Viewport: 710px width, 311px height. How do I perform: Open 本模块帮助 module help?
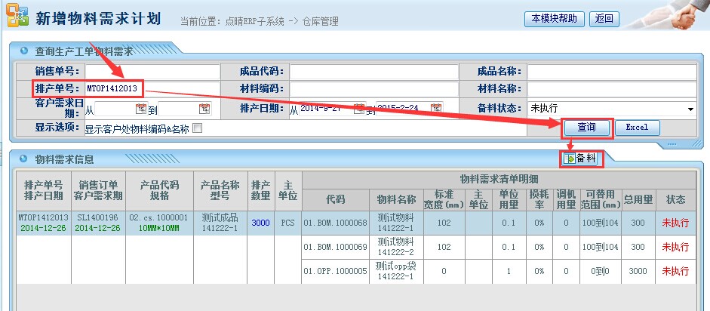[555, 19]
